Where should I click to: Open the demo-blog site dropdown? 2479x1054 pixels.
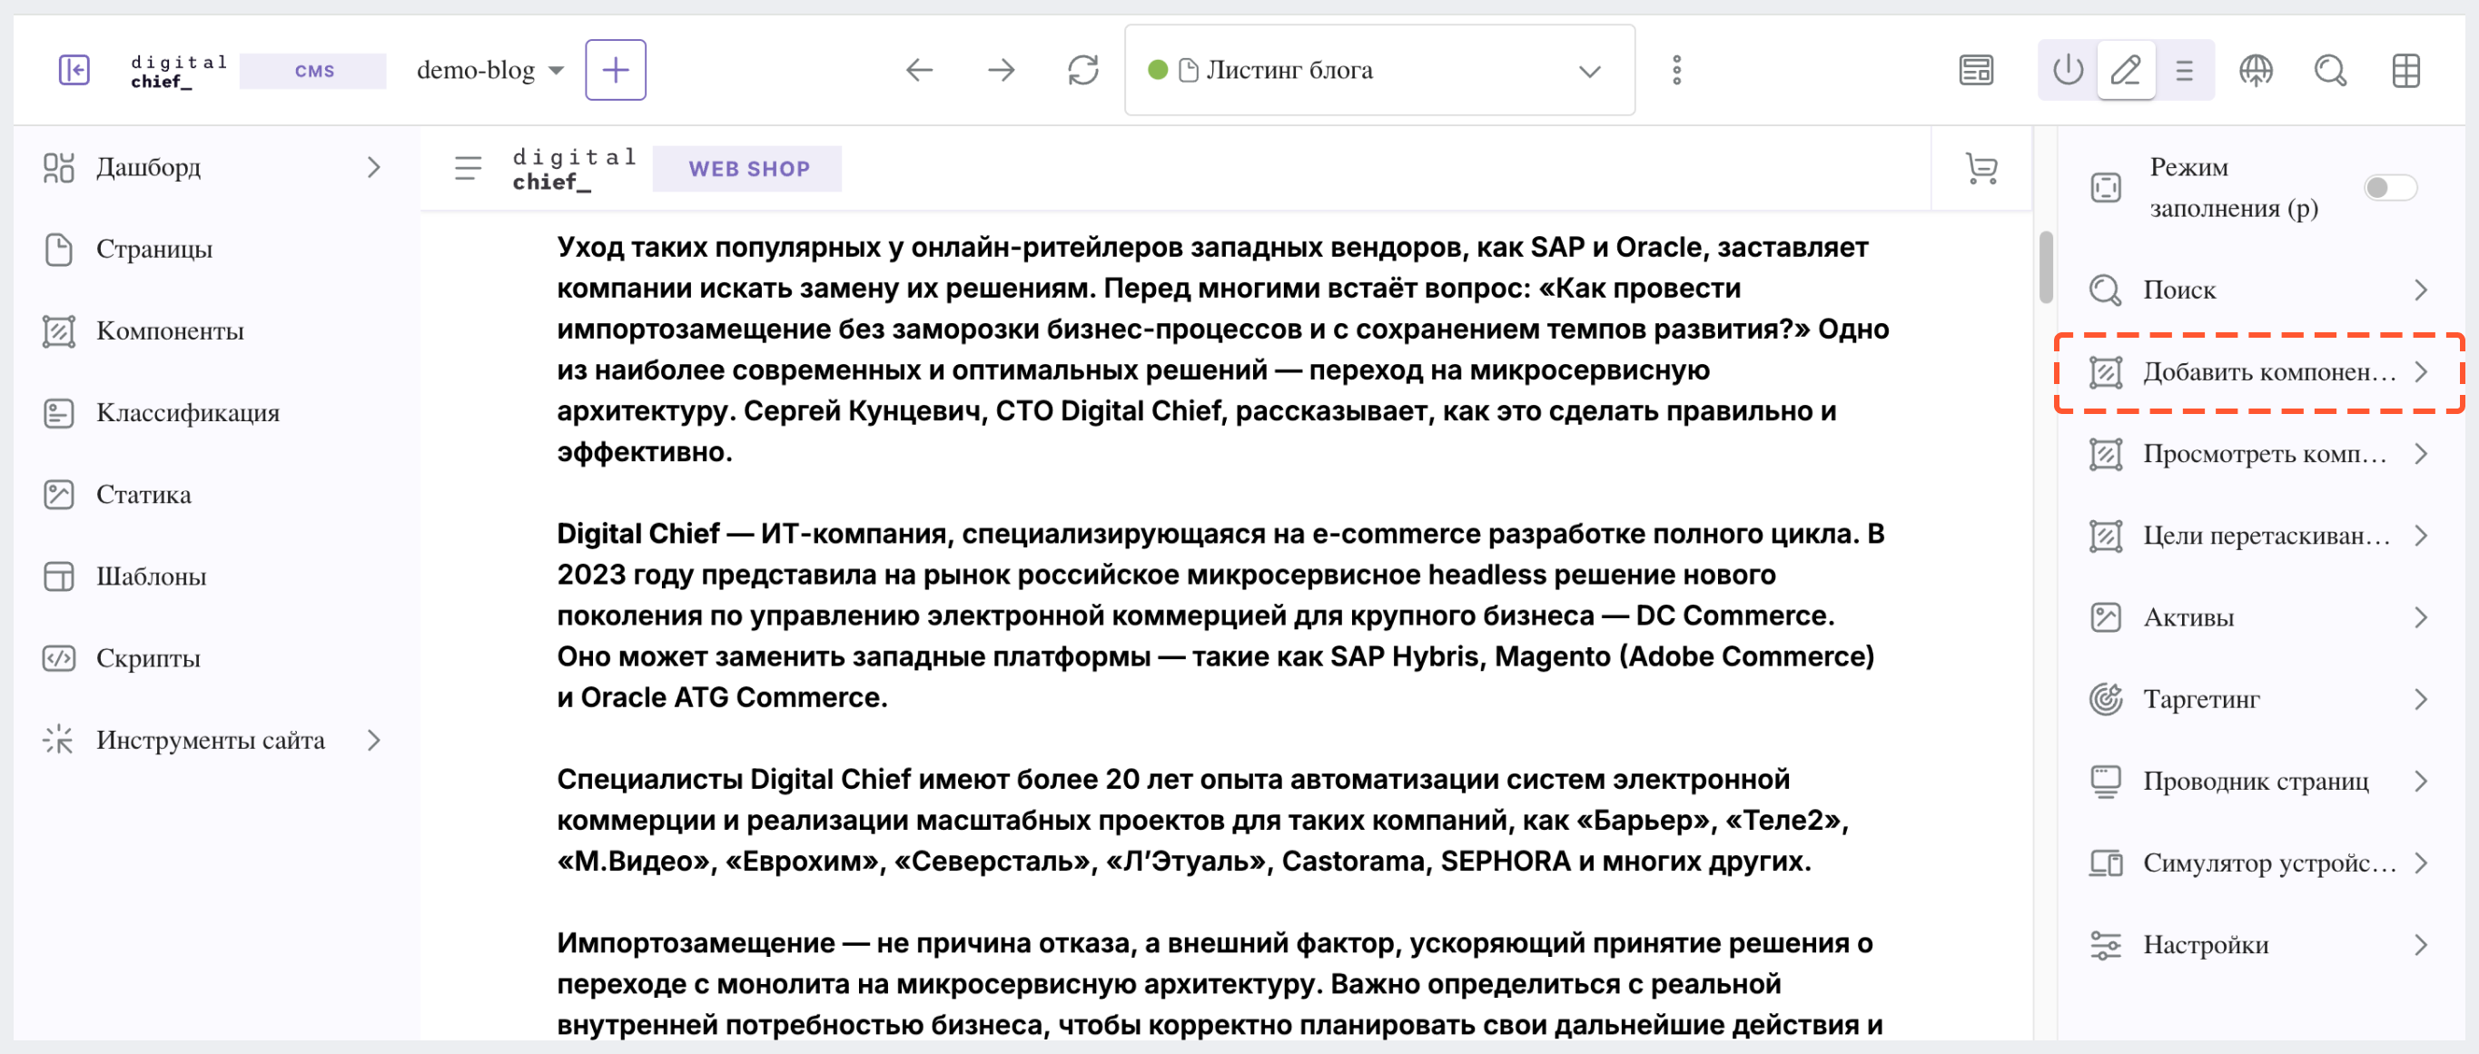(489, 70)
